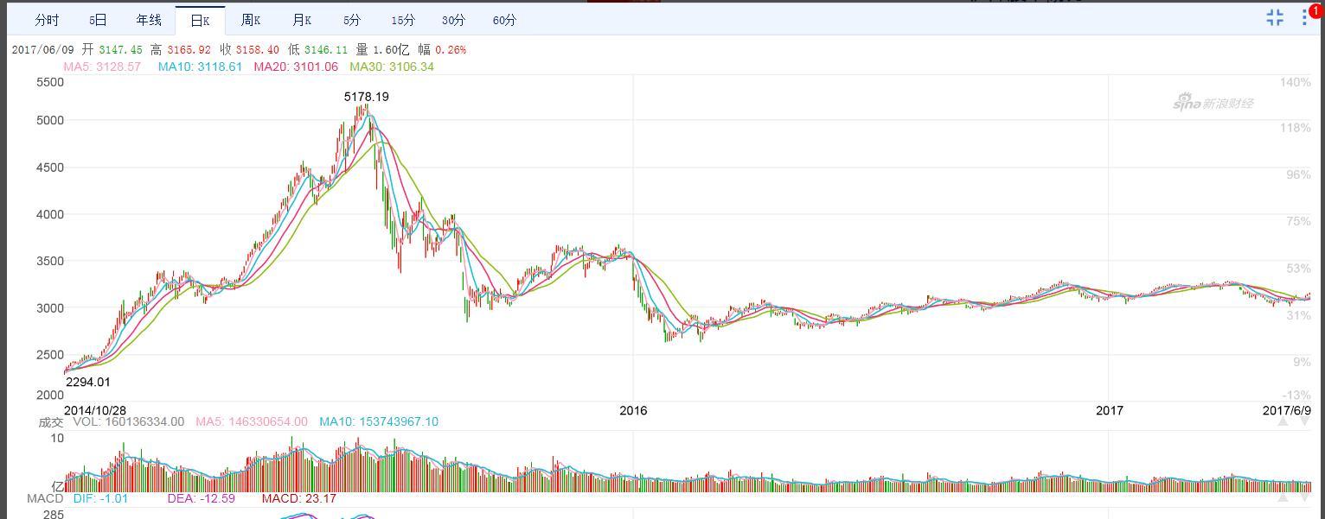Show the 5分 five-minute chart
Image resolution: width=1325 pixels, height=519 pixels.
point(352,20)
